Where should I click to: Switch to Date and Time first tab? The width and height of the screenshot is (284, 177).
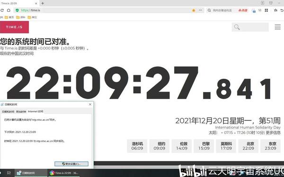click(x=8, y=111)
